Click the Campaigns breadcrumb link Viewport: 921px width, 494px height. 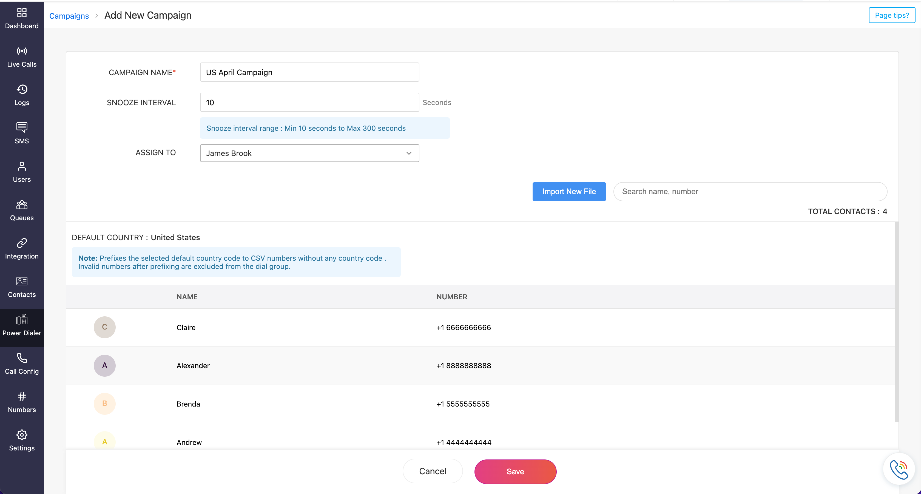(69, 16)
